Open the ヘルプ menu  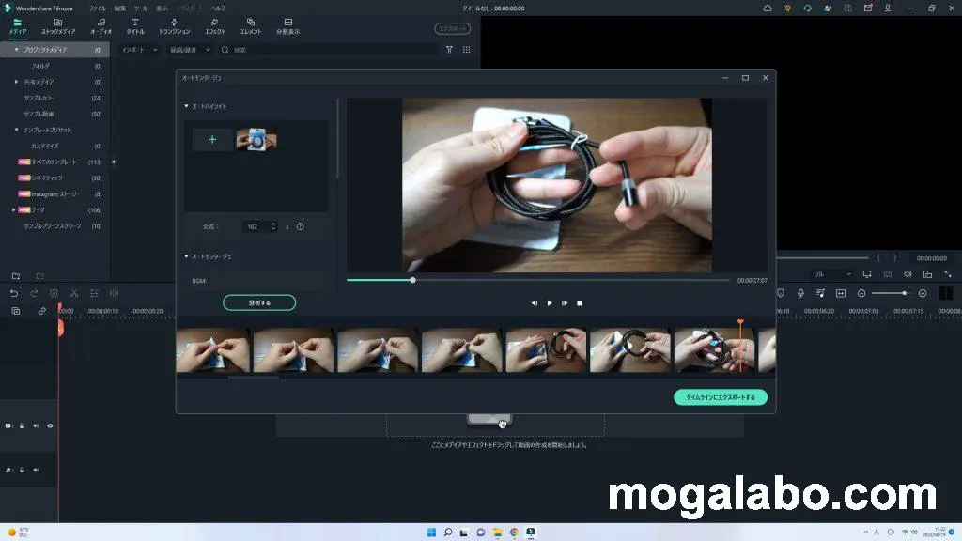click(x=218, y=8)
